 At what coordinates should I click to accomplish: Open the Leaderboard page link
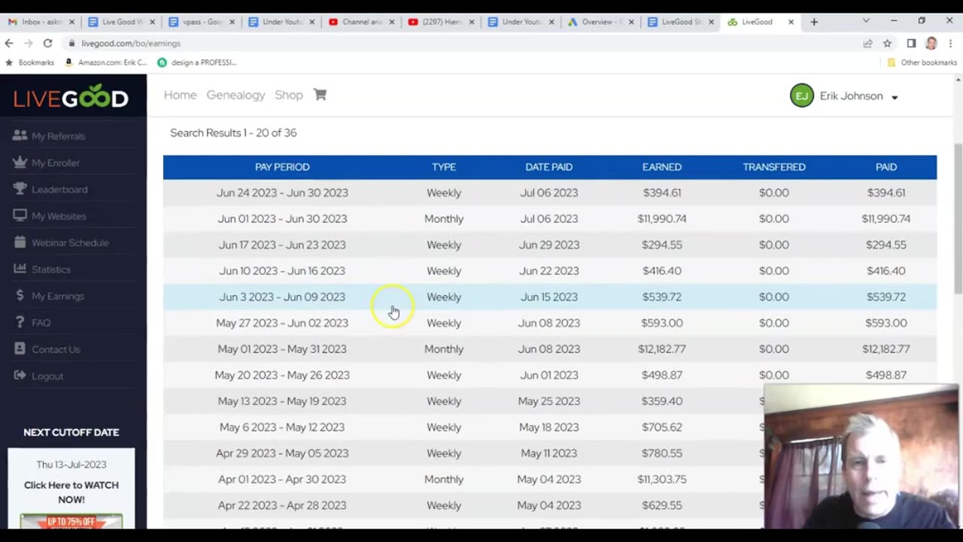click(59, 190)
